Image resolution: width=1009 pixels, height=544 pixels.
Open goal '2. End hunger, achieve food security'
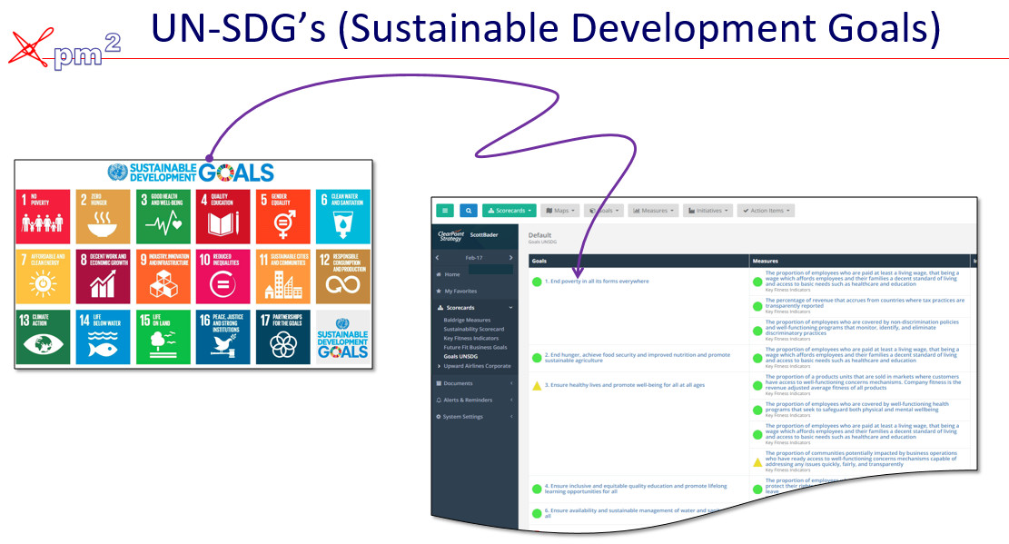pyautogui.click(x=637, y=358)
